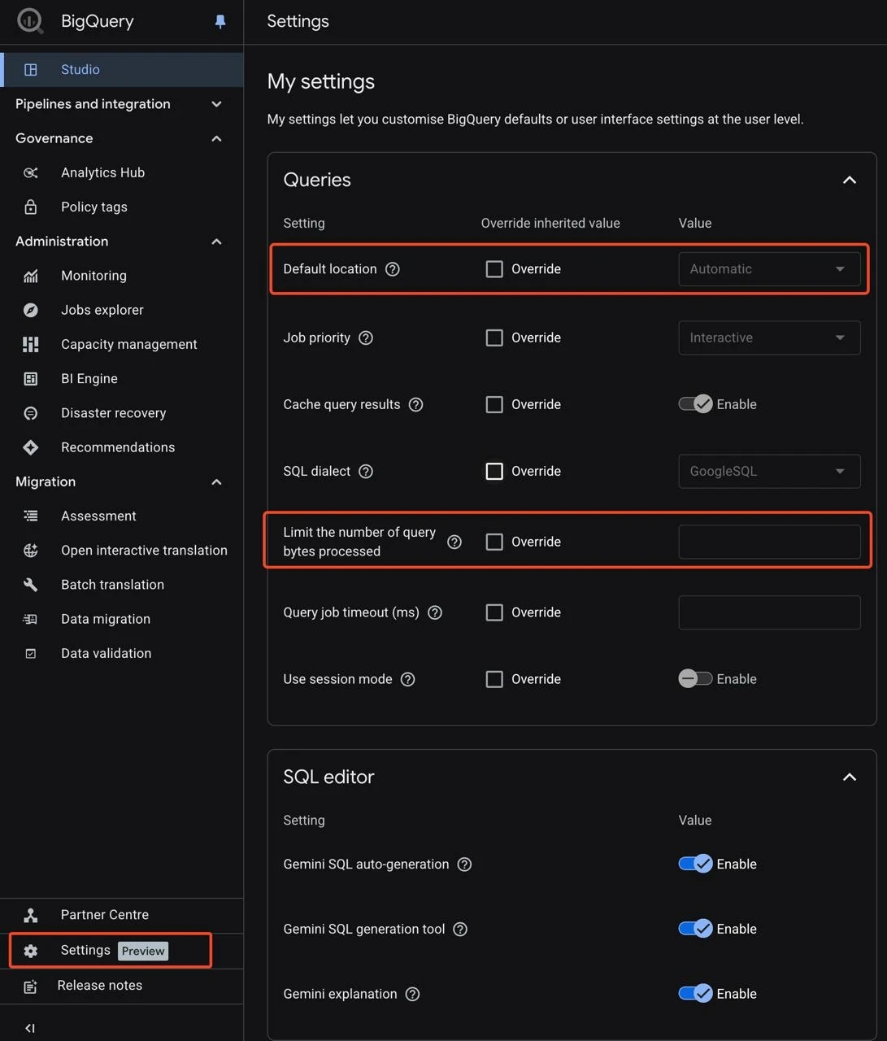
Task: Click the Disaster recovery icon
Action: tap(31, 413)
